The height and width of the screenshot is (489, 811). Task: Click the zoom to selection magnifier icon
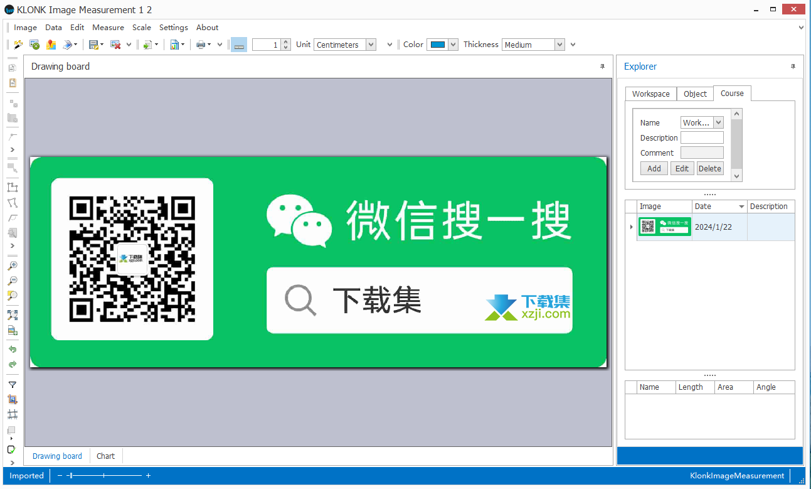pos(12,295)
